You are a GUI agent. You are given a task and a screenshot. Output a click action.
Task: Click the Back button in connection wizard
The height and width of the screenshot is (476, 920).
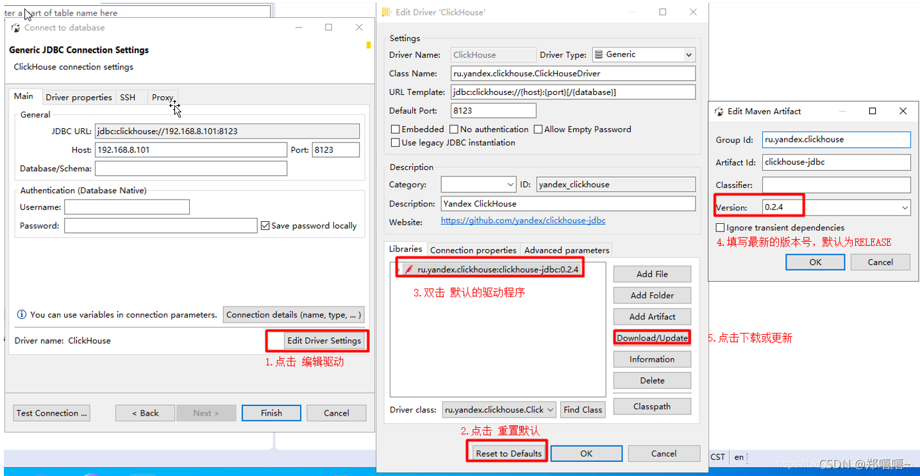click(145, 413)
